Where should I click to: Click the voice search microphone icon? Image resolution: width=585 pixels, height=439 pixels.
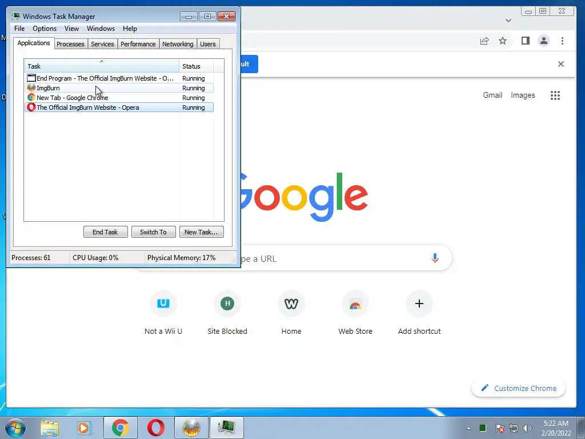click(435, 258)
